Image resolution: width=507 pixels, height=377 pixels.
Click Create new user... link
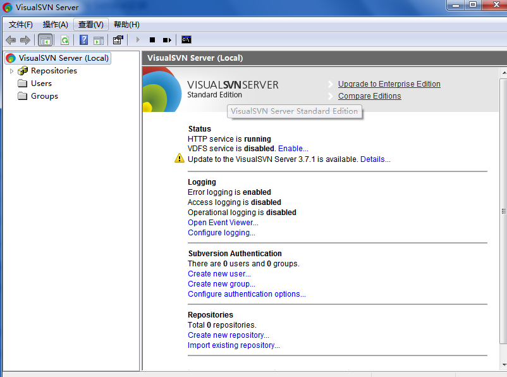219,274
